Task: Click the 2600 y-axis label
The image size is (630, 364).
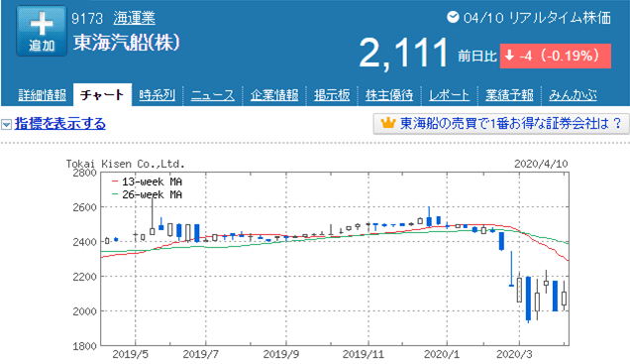Action: tap(85, 207)
